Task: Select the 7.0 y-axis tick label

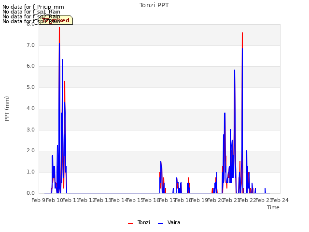Action: (x=30, y=45)
